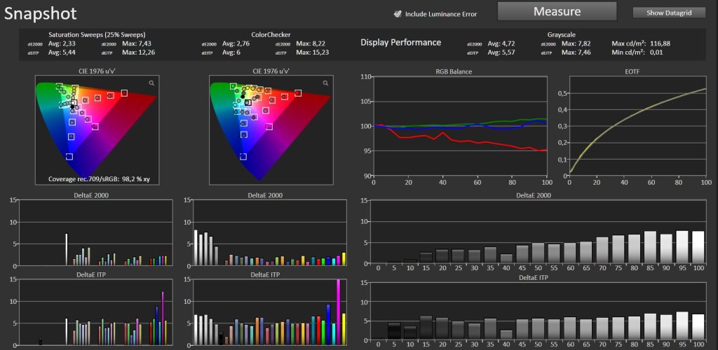
Task: Select the 40 bar in Grayscale DeltaE ITP
Action: 506,334
